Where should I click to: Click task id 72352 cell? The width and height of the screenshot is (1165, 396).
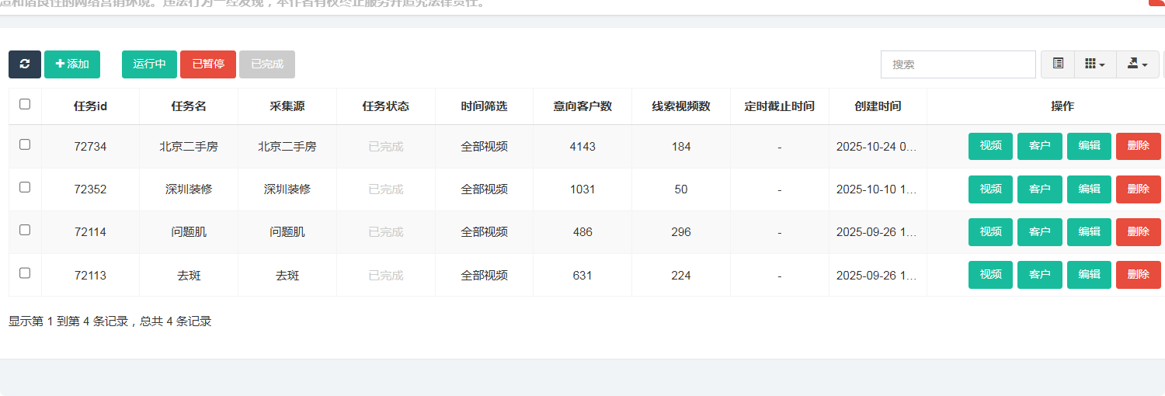(90, 189)
